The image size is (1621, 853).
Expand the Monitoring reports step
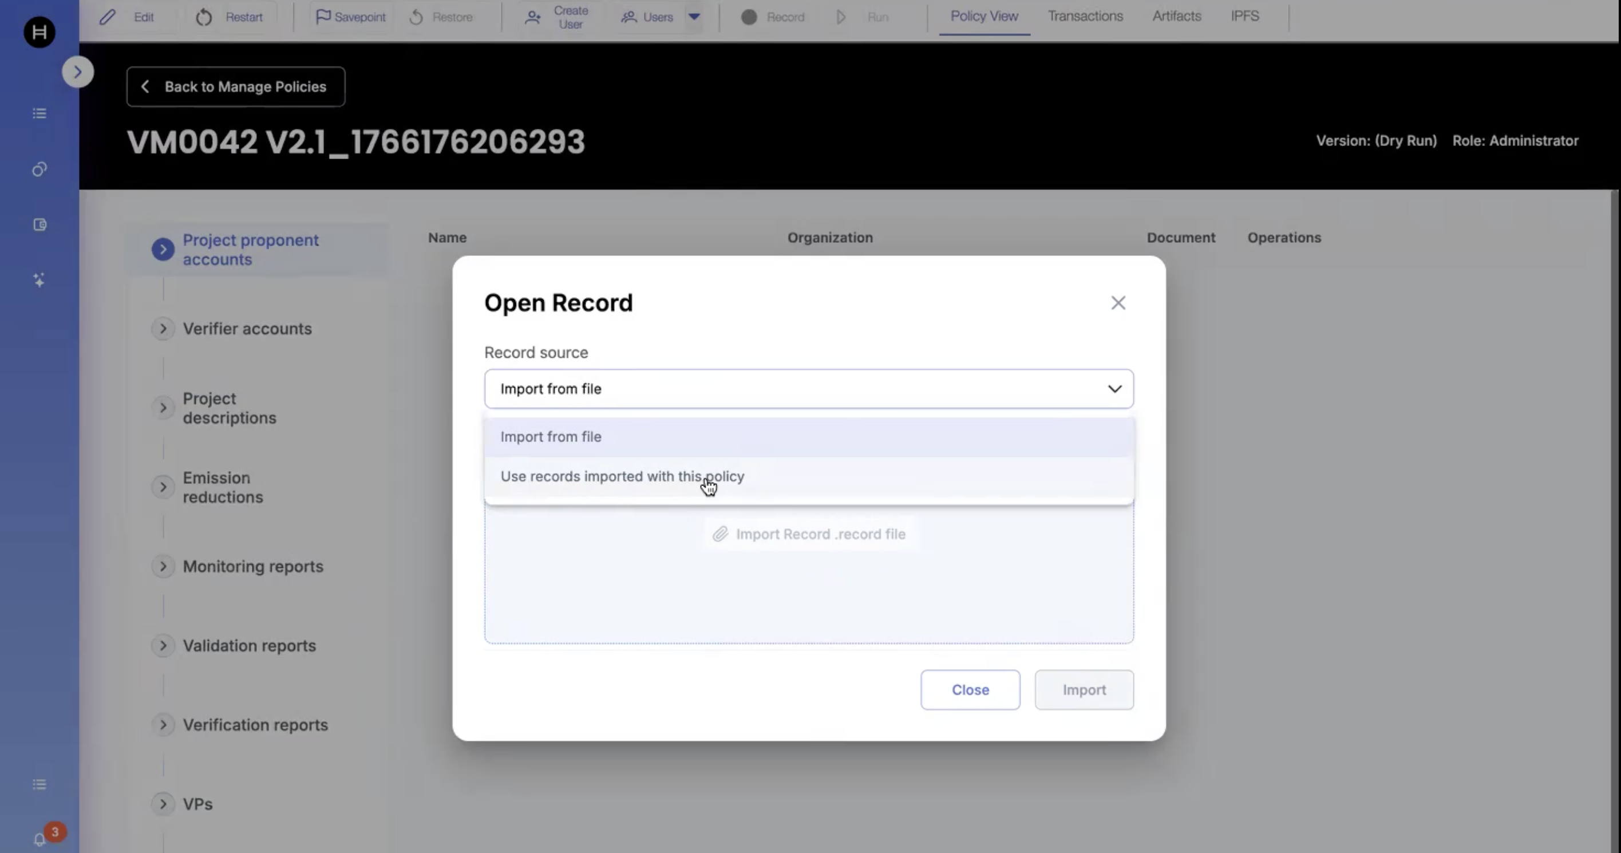point(163,567)
